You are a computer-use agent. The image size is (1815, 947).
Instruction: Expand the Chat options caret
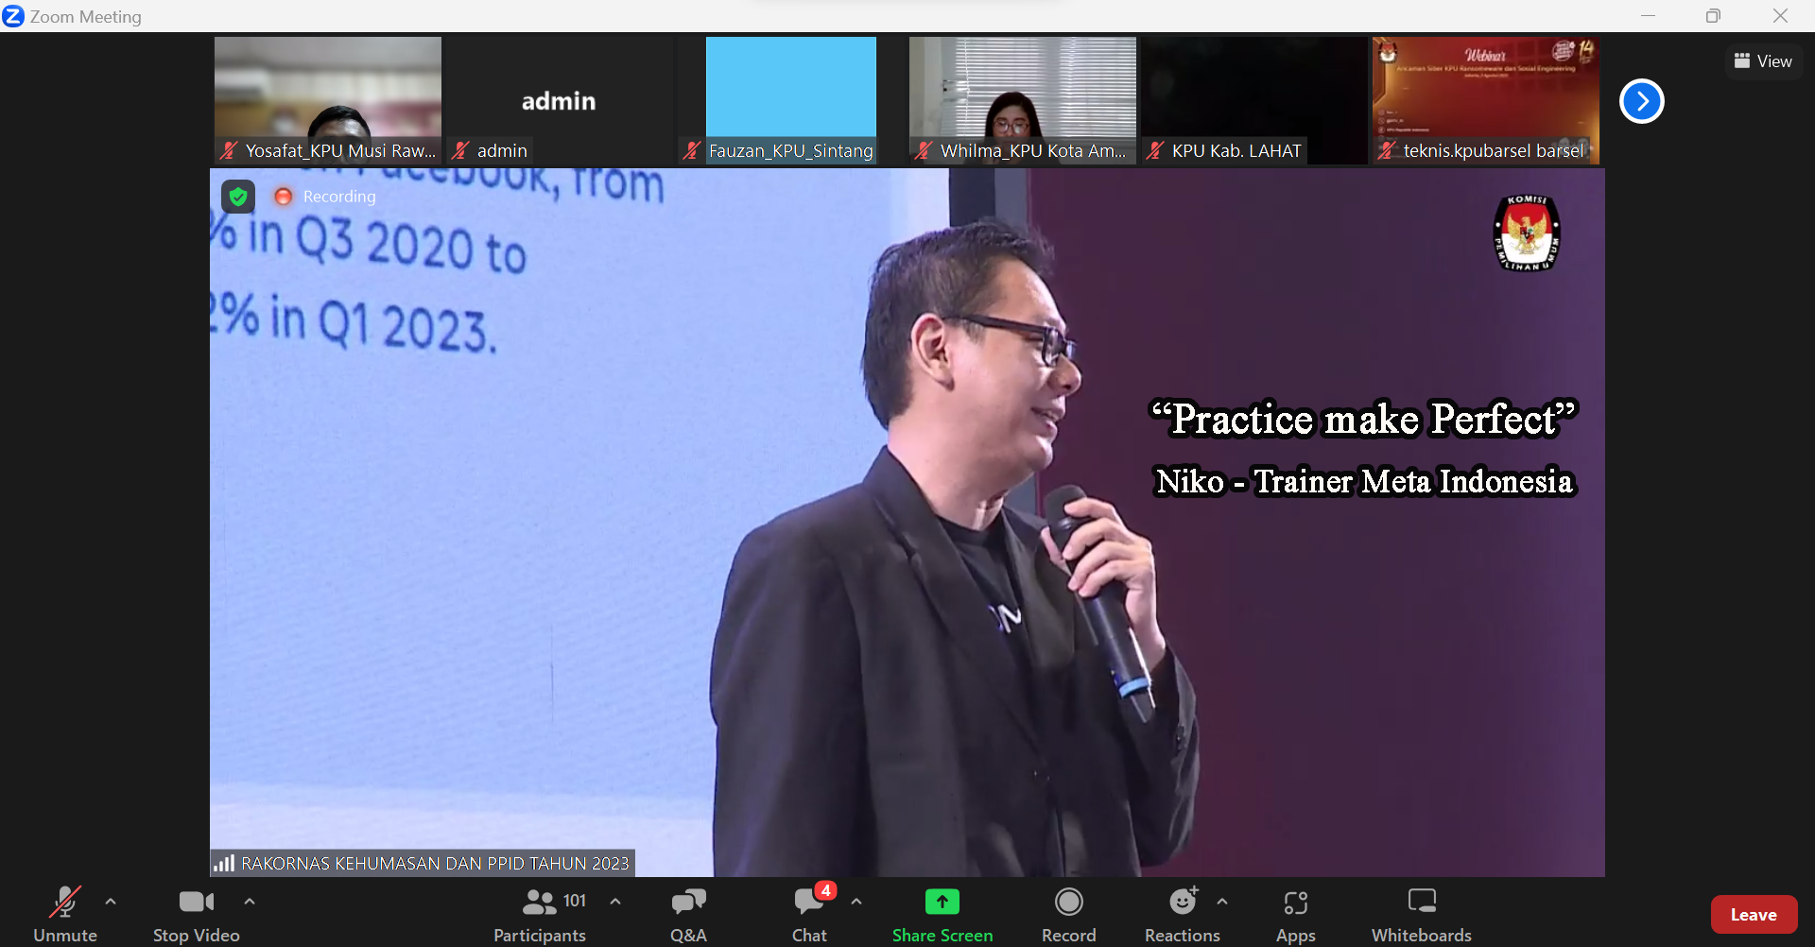pyautogui.click(x=856, y=902)
